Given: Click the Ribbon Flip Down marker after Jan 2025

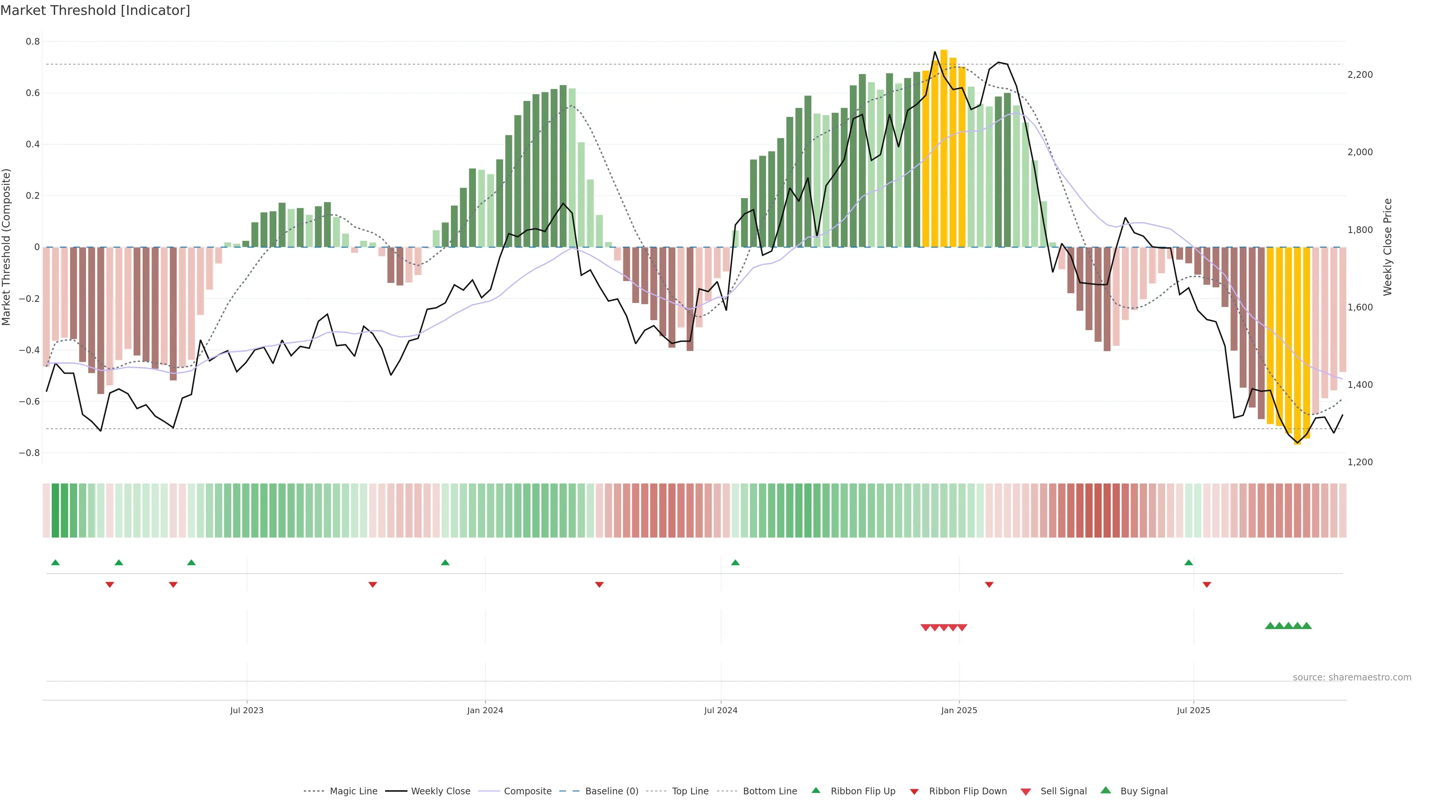Looking at the screenshot, I should [989, 584].
